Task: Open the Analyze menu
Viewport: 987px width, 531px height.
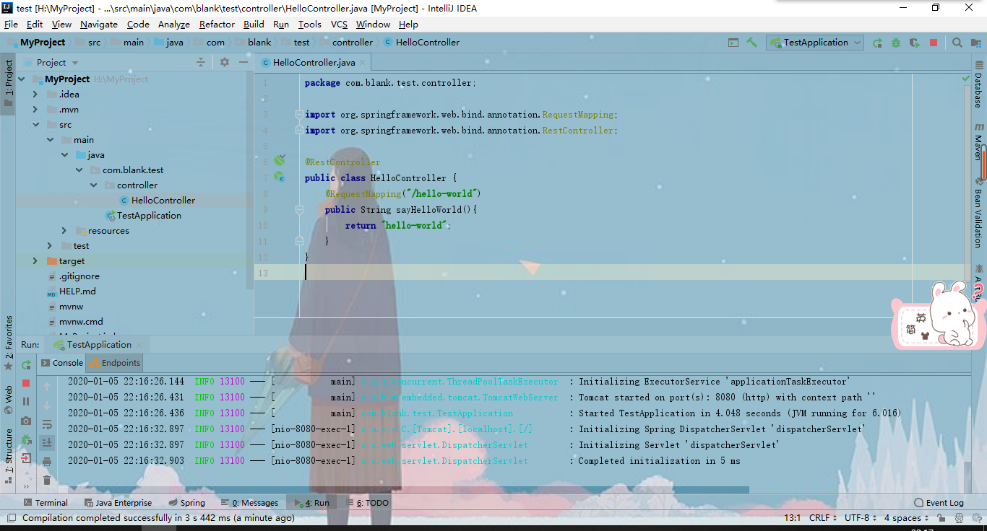Action: pos(173,24)
